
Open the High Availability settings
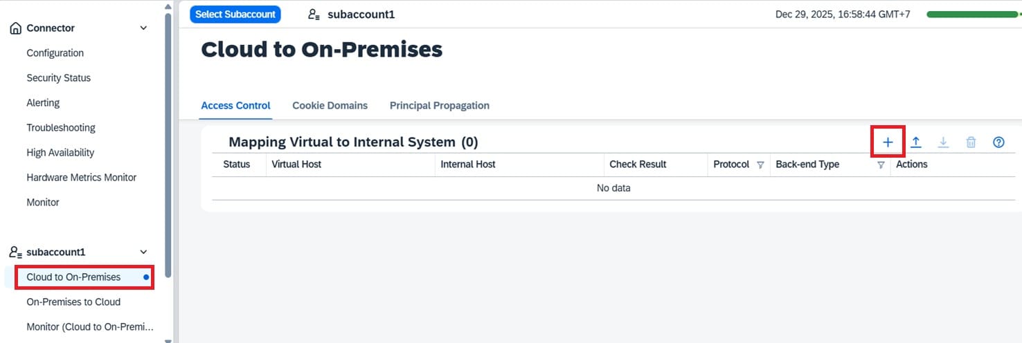60,153
